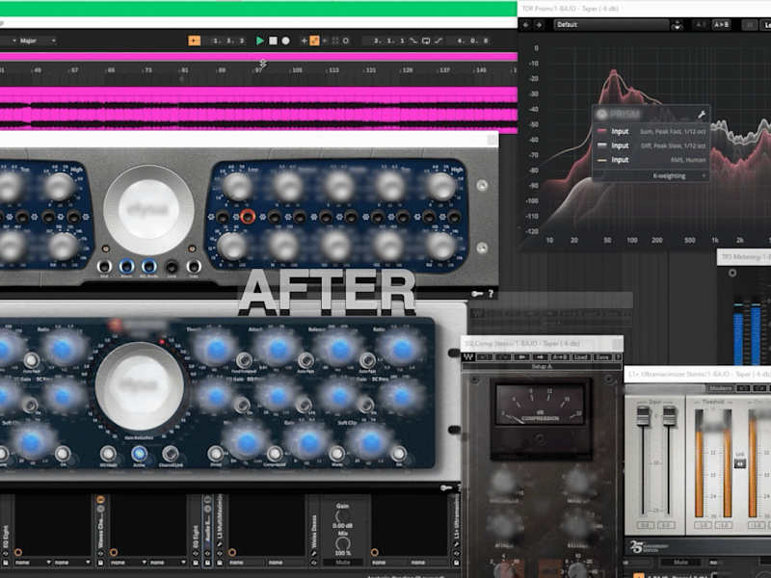This screenshot has height=578, width=771.
Task: Click the punch-in marker icon near the tempo
Action: 193,40
